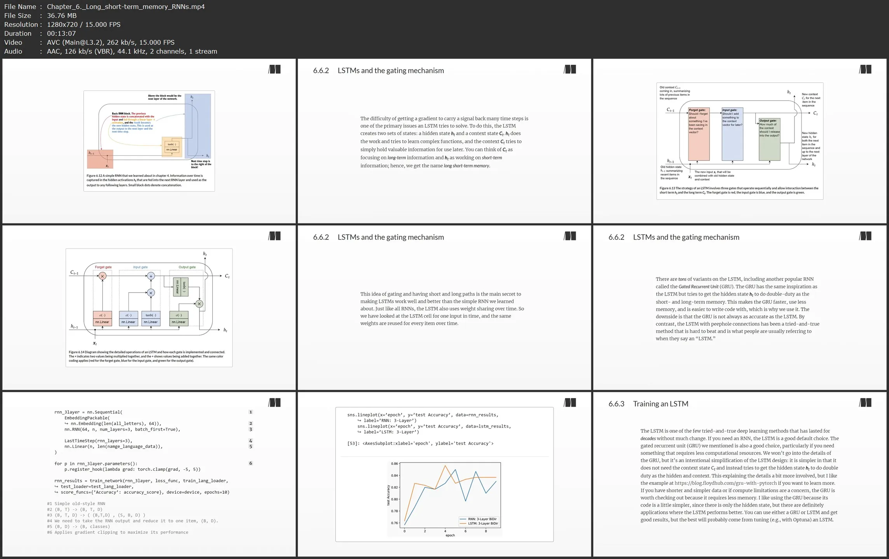This screenshot has height=559, width=889.
Task: Click the Manning logo on the 'Training an LSTM' slide
Action: pyautogui.click(x=865, y=403)
